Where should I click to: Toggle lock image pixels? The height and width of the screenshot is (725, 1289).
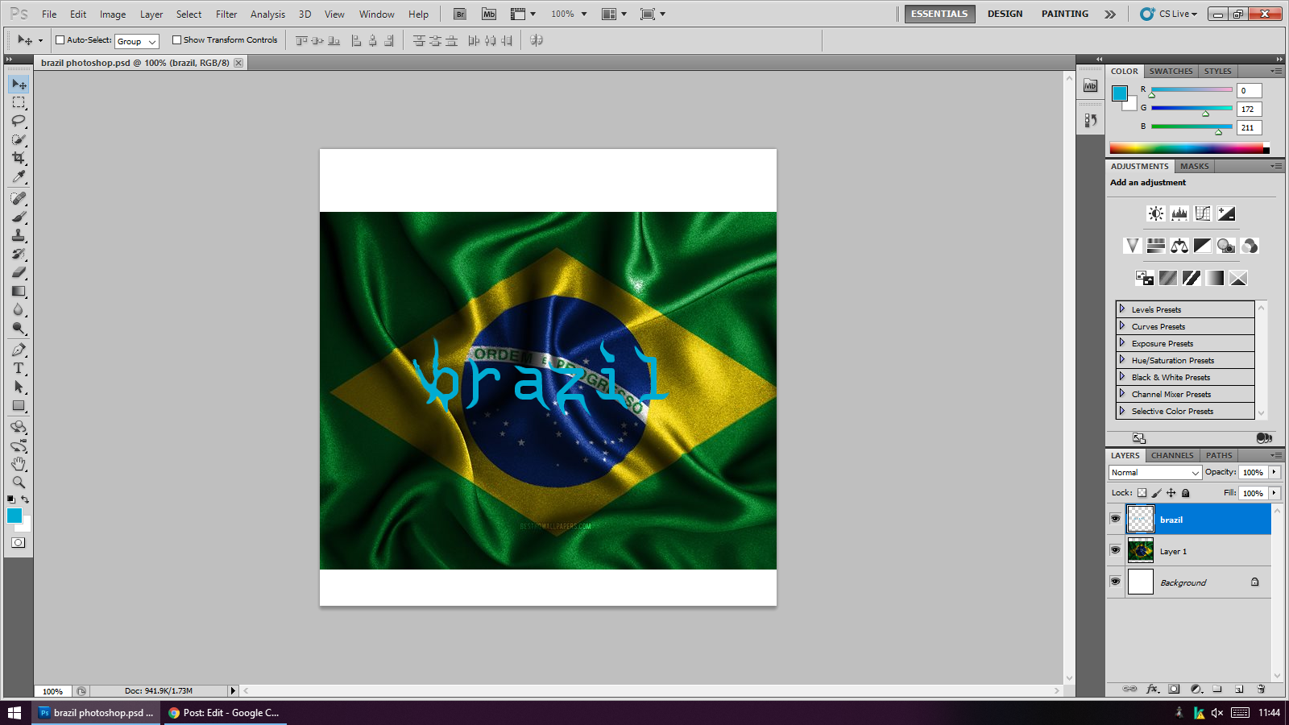[1156, 493]
